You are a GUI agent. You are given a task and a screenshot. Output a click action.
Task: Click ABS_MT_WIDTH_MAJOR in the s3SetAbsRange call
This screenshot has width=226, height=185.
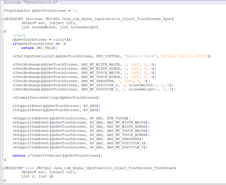(101, 64)
